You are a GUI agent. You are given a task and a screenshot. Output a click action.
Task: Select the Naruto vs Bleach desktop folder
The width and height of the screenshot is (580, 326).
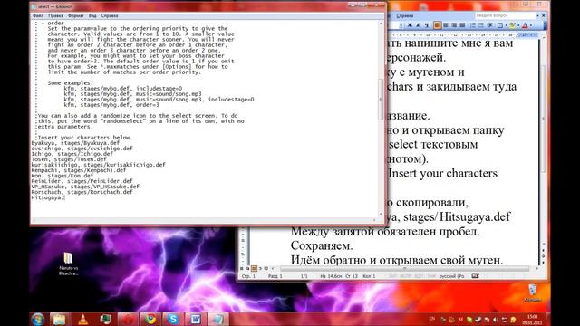[x=69, y=264]
